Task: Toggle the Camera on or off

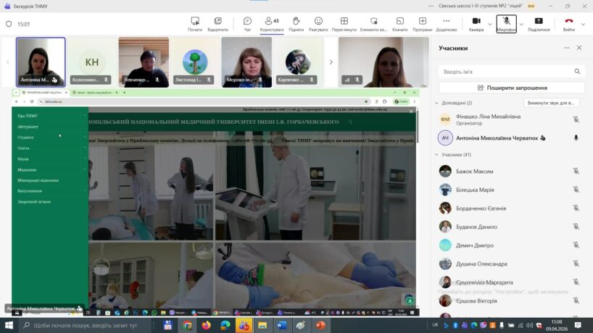Action: pos(476,24)
